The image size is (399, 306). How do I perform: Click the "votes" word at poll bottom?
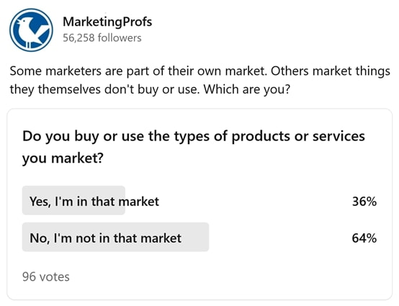coord(55,276)
